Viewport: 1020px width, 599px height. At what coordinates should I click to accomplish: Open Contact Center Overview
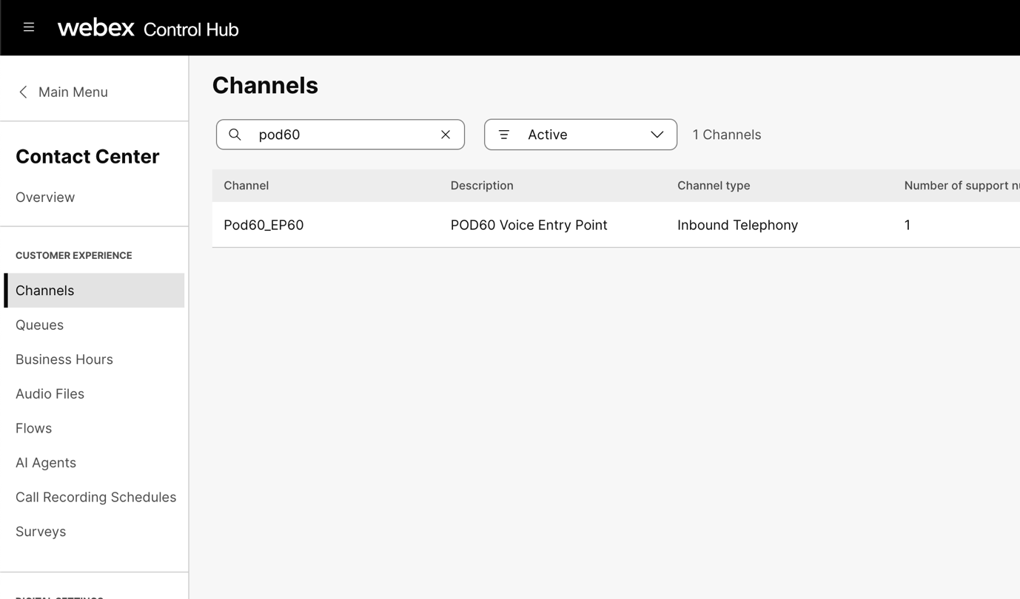click(45, 197)
